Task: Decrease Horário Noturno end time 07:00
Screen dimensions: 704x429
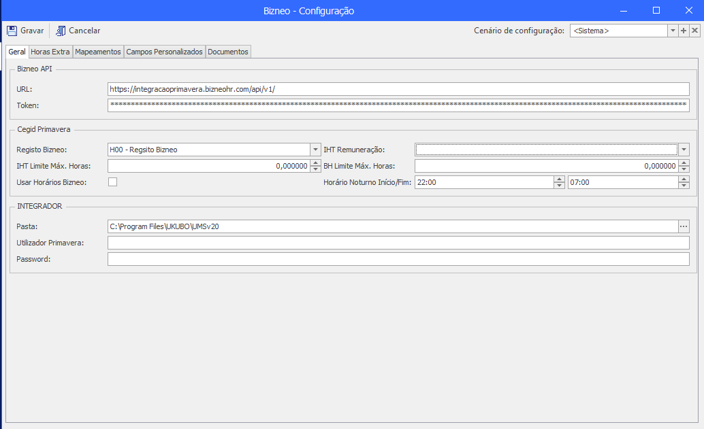Action: pos(684,185)
